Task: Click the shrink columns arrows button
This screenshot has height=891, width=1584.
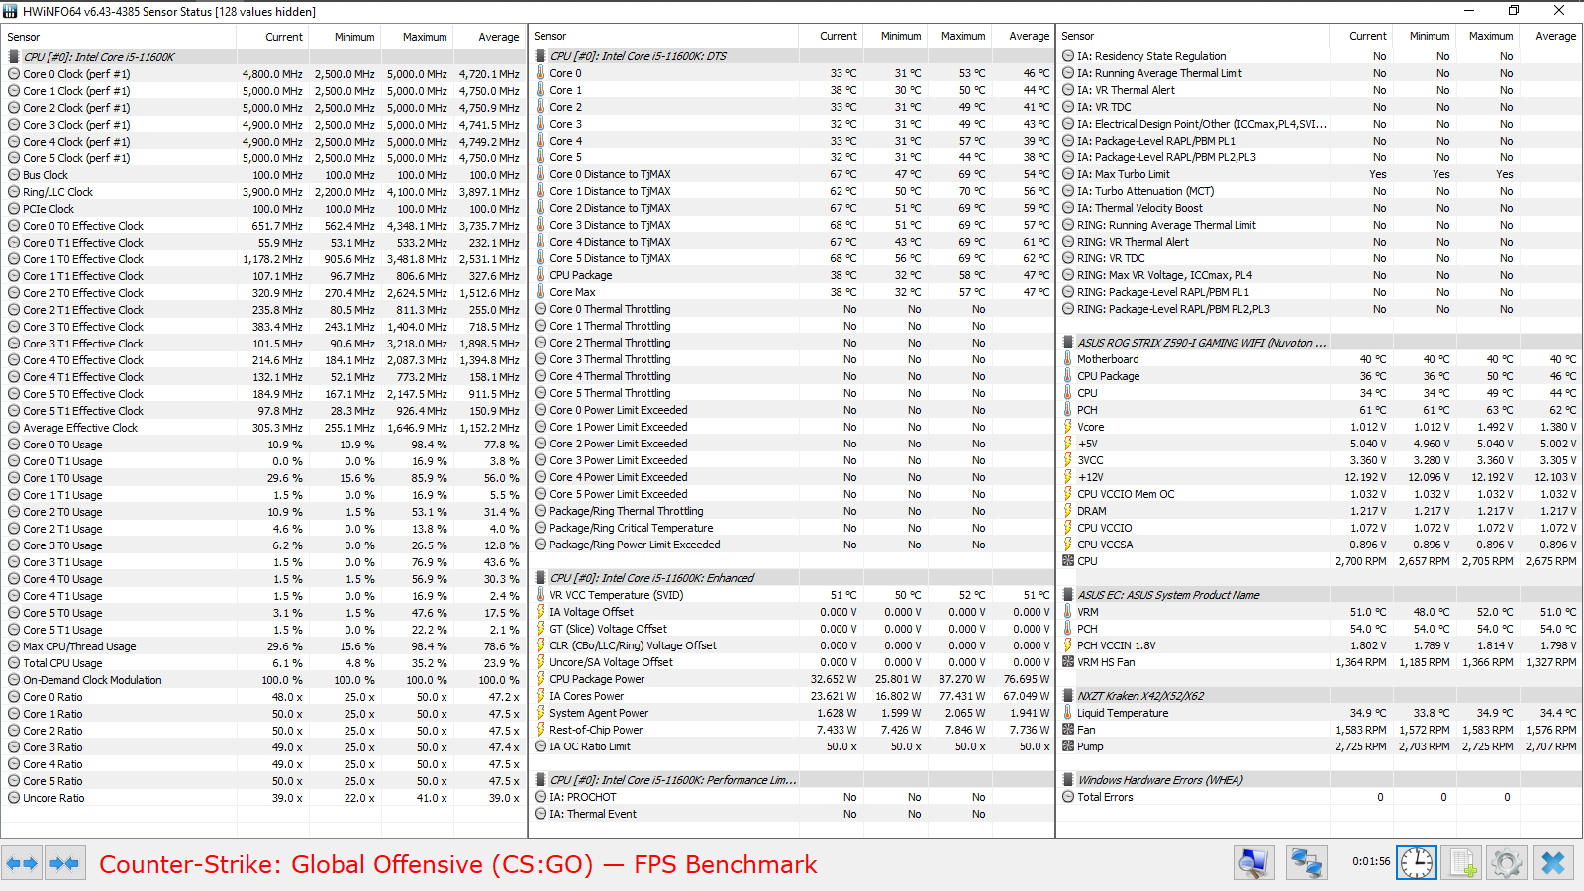Action: [64, 863]
